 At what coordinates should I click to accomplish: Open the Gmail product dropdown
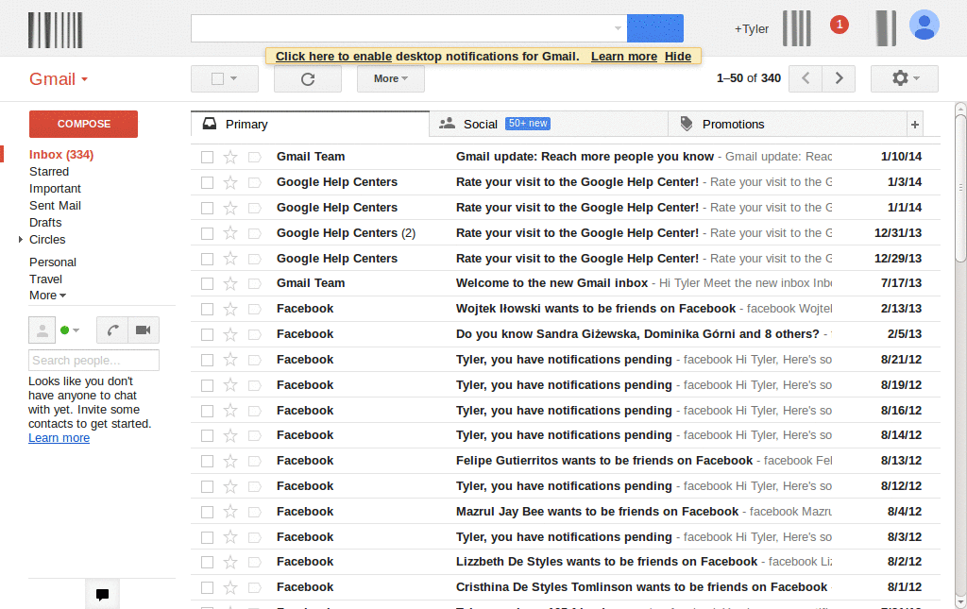click(59, 79)
